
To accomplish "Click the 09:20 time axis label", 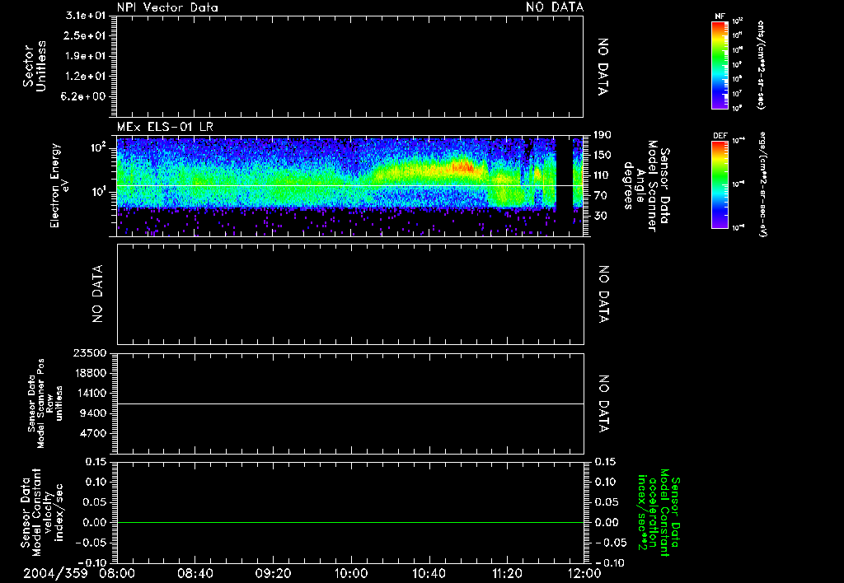I will (x=273, y=573).
